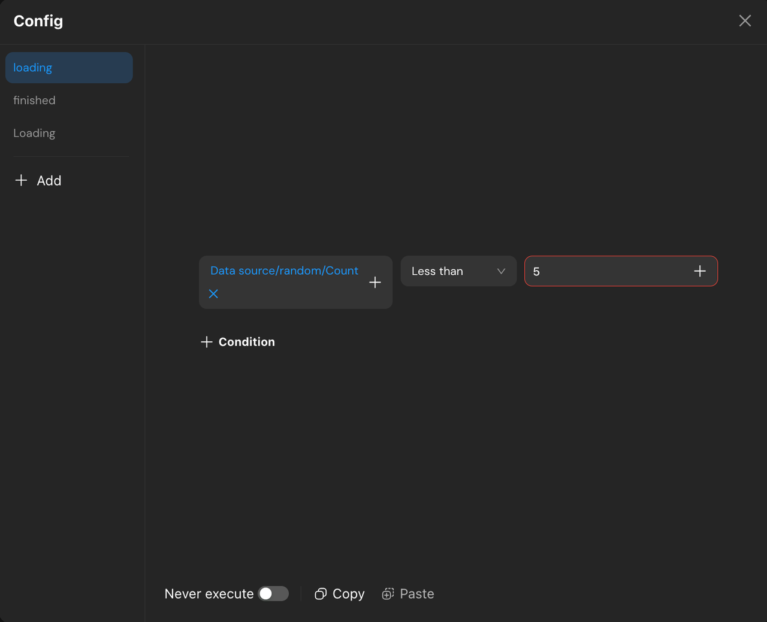Image resolution: width=767 pixels, height=622 pixels.
Task: Close the Config dialog
Action: [x=745, y=21]
